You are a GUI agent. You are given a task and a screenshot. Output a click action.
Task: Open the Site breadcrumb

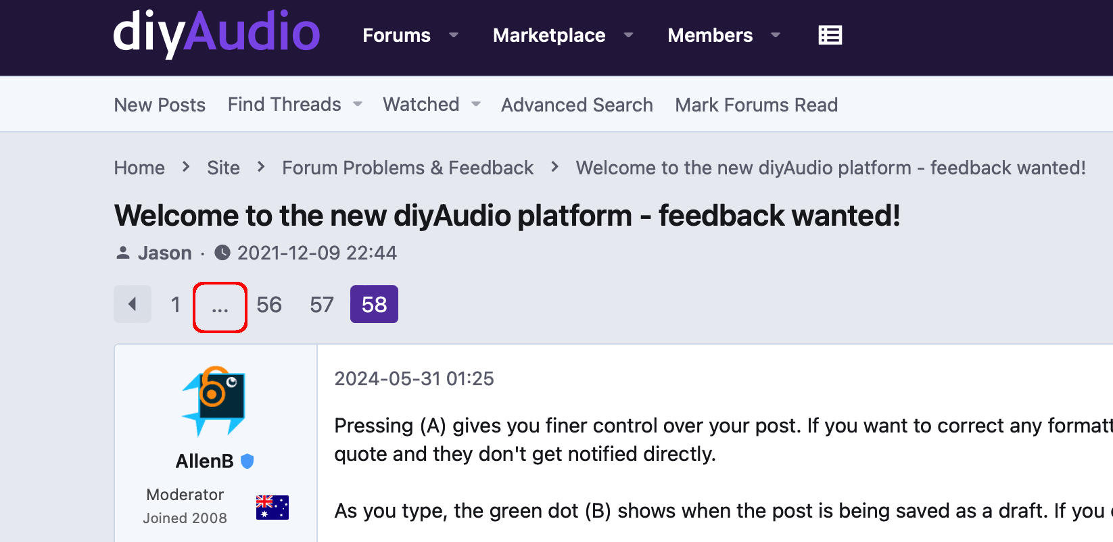tap(223, 168)
